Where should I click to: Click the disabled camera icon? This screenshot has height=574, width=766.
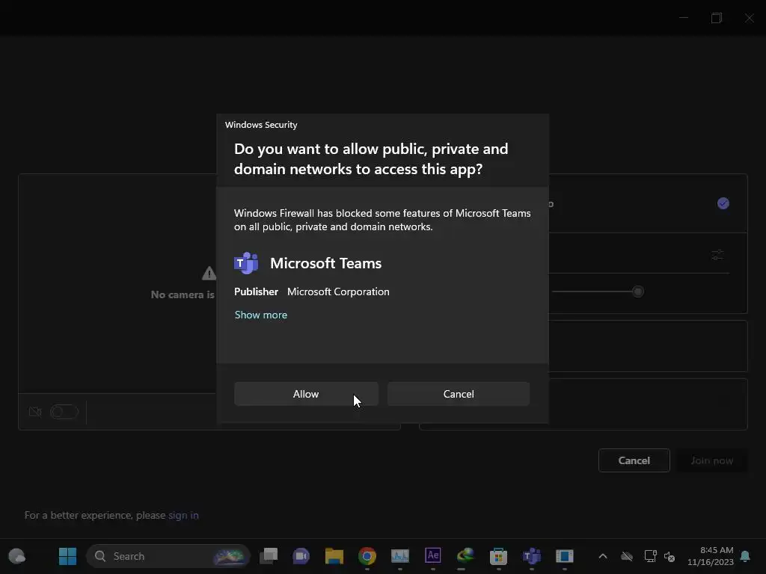[35, 412]
